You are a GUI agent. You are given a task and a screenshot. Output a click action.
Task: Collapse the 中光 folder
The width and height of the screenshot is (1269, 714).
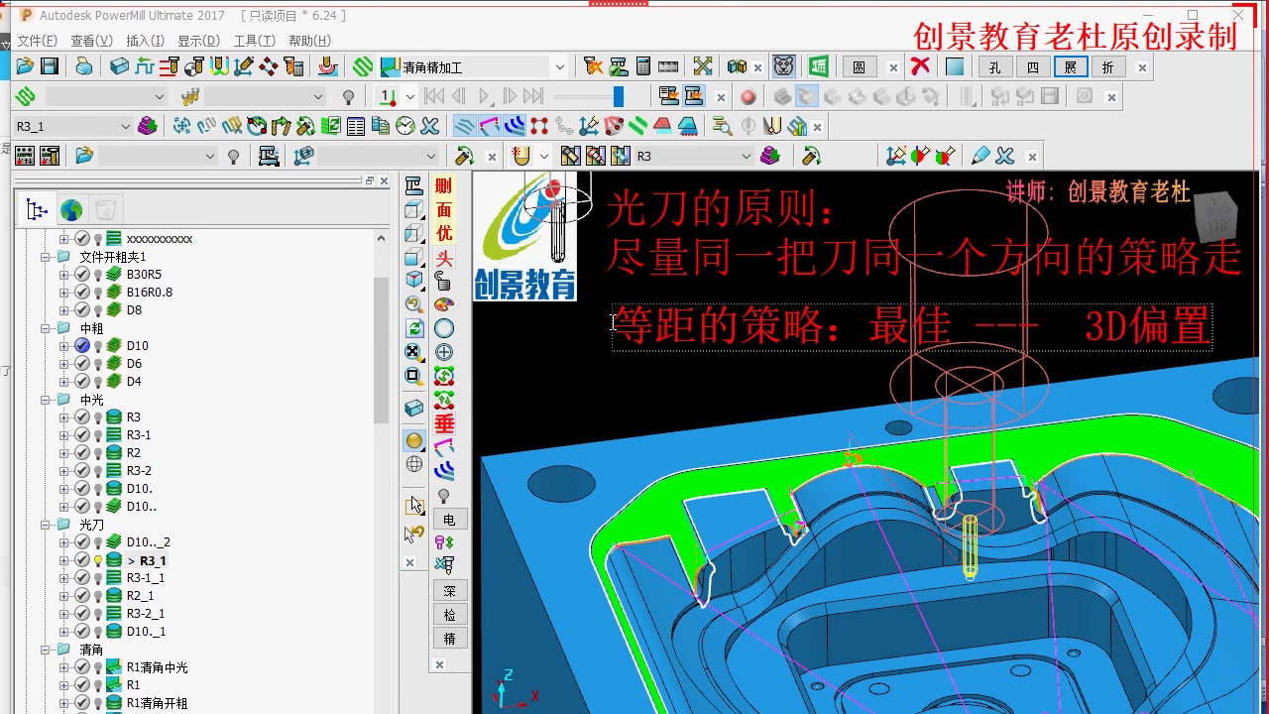[46, 399]
